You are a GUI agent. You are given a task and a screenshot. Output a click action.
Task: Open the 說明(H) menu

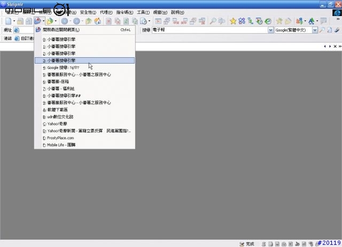pyautogui.click(x=177, y=12)
